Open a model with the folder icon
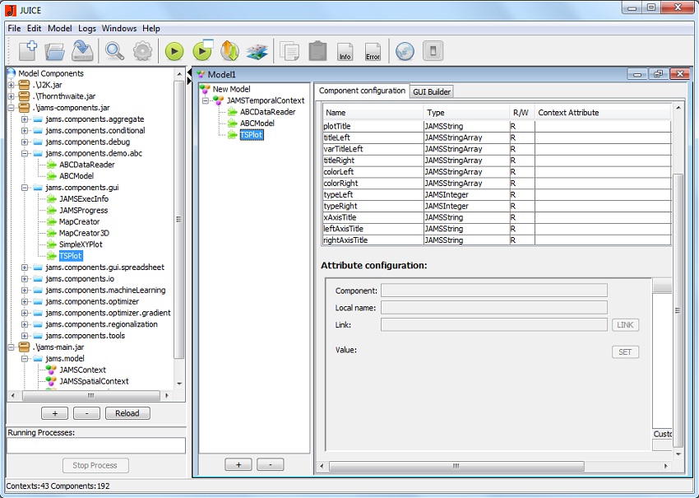This screenshot has width=699, height=498. 54,51
